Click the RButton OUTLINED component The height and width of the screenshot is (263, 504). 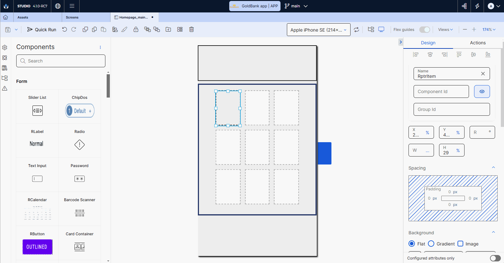[37, 247]
